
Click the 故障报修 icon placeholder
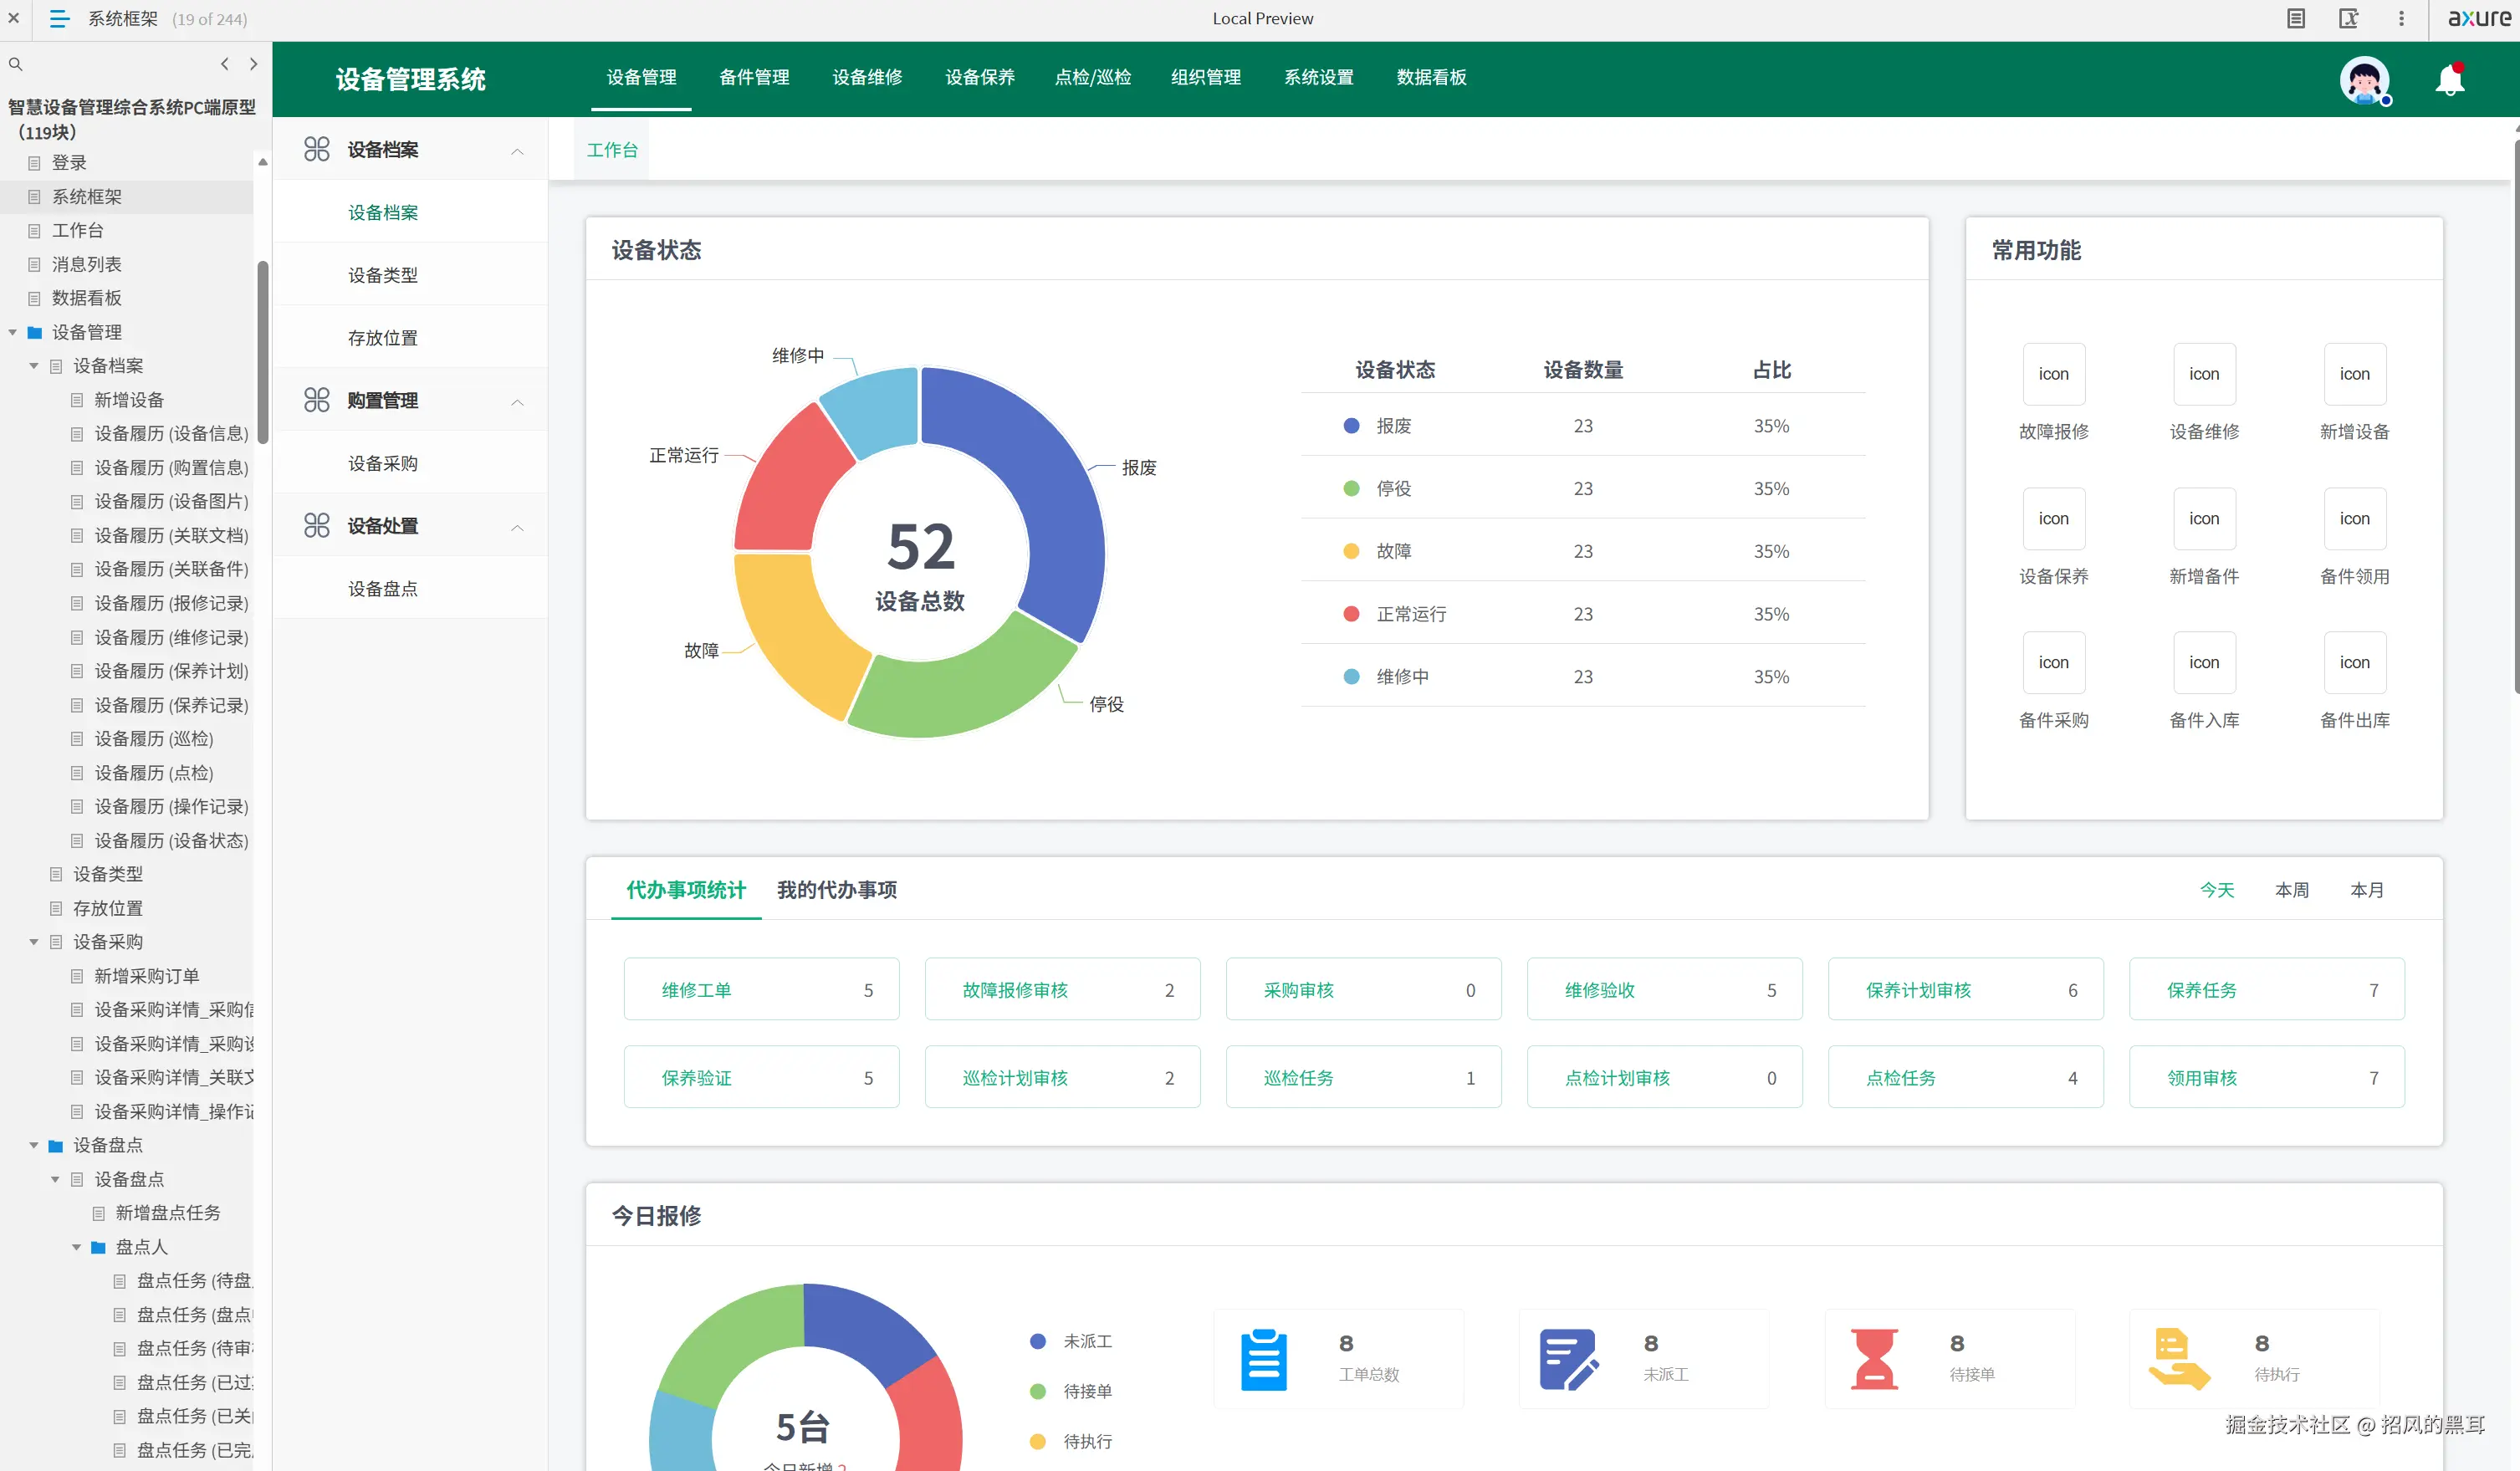point(2053,374)
